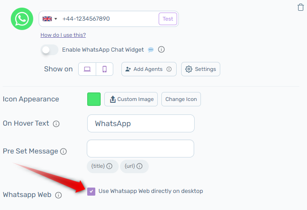Click the info icon next to Pre Set Message
The image size is (307, 210).
click(x=63, y=152)
